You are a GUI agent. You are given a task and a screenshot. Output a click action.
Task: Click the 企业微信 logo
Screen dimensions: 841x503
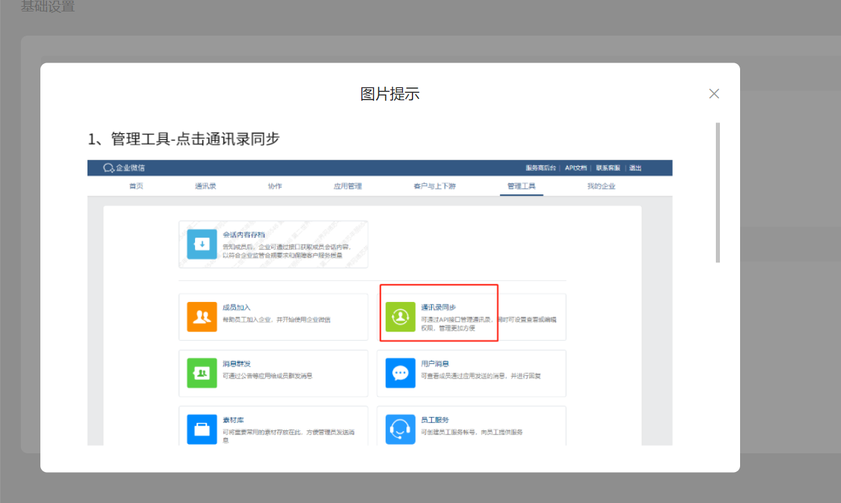tap(124, 168)
